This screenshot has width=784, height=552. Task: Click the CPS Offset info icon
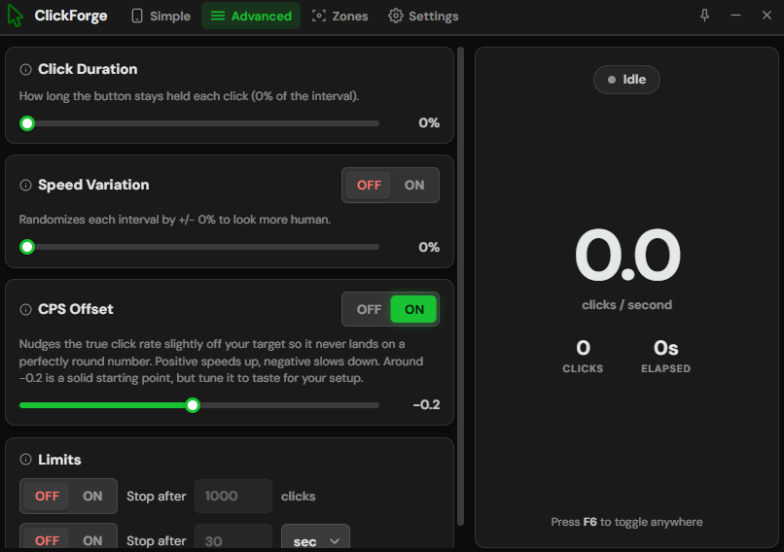click(25, 310)
